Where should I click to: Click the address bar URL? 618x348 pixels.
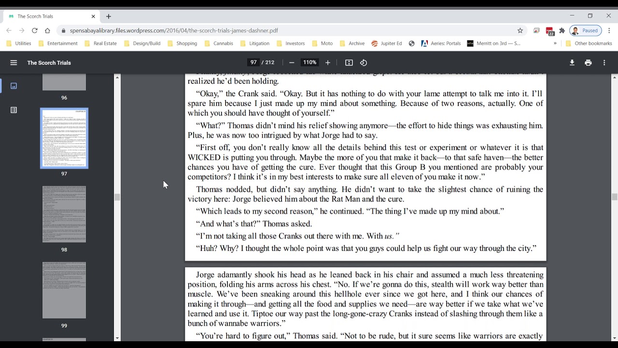174,30
